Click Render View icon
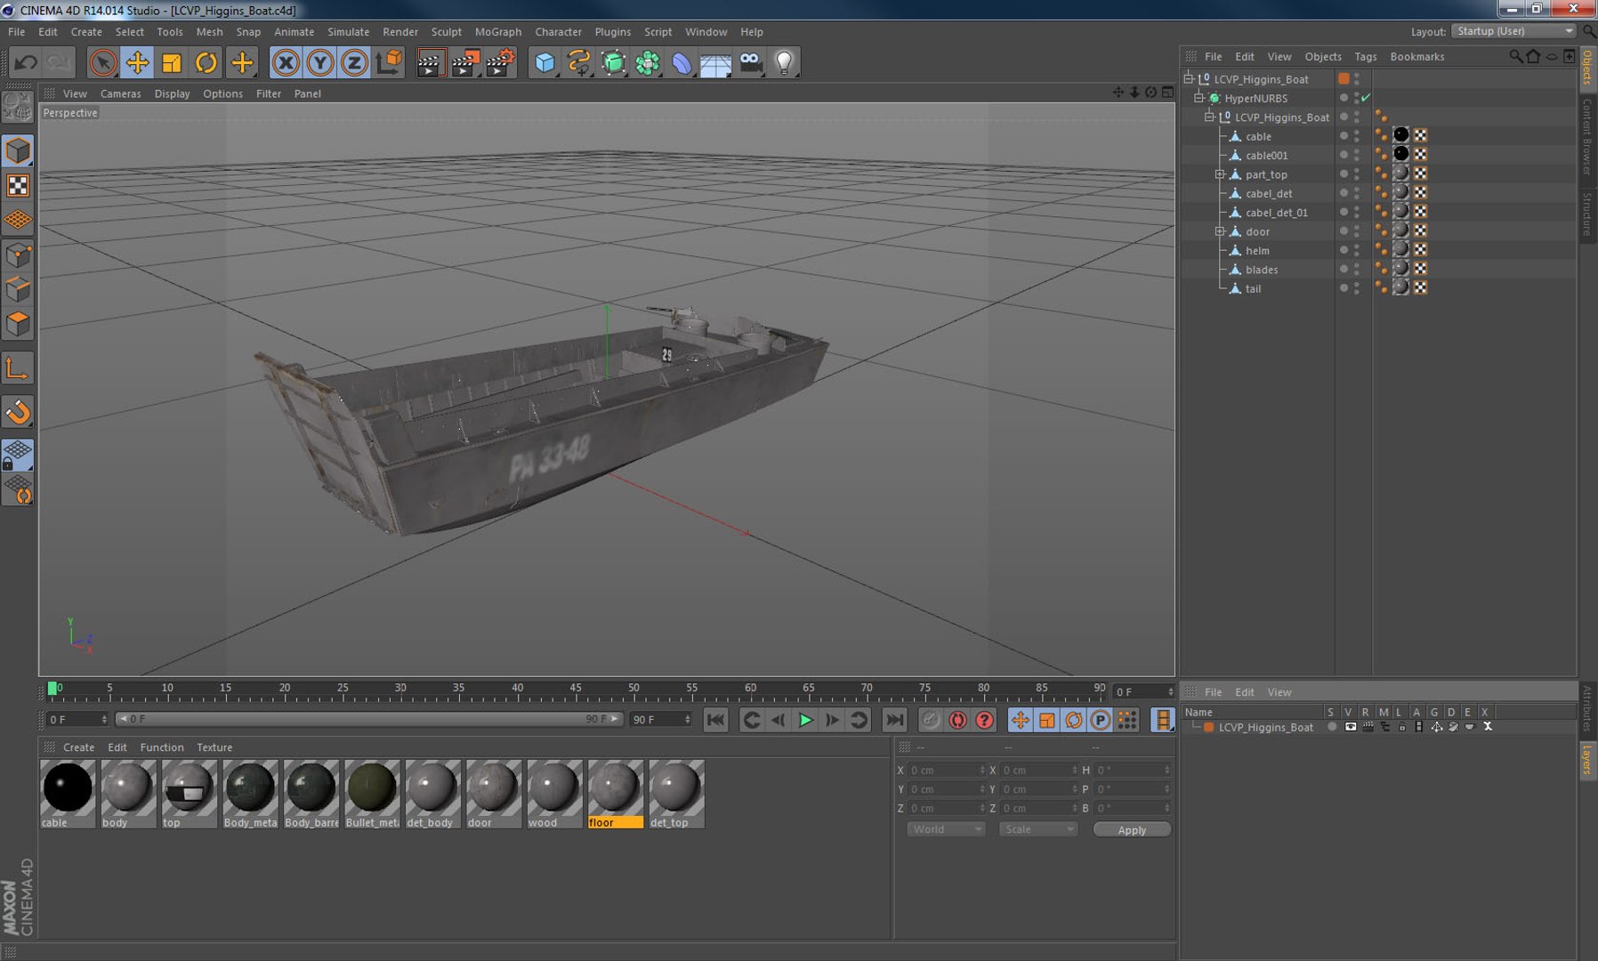The height and width of the screenshot is (961, 1598). (x=430, y=62)
